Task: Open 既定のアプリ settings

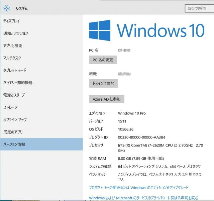Action: click(13, 132)
